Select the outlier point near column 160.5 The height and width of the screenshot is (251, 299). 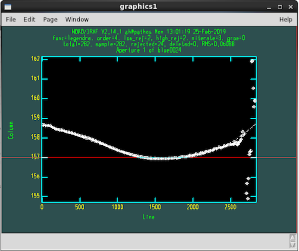click(x=253, y=88)
